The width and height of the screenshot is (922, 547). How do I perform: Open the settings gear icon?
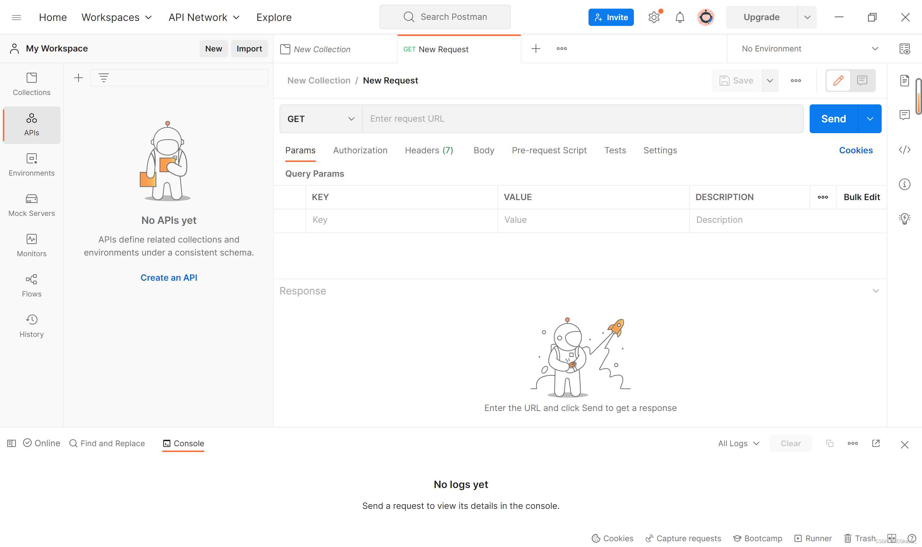tap(654, 17)
